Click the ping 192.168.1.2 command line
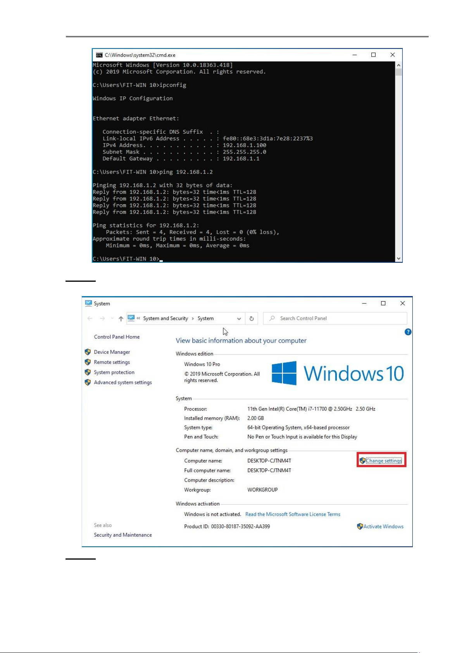The width and height of the screenshot is (462, 653). (153, 172)
